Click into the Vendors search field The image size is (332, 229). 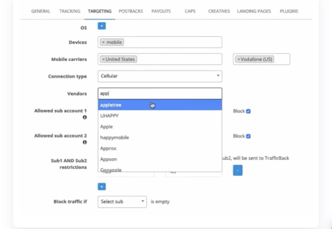tap(160, 94)
